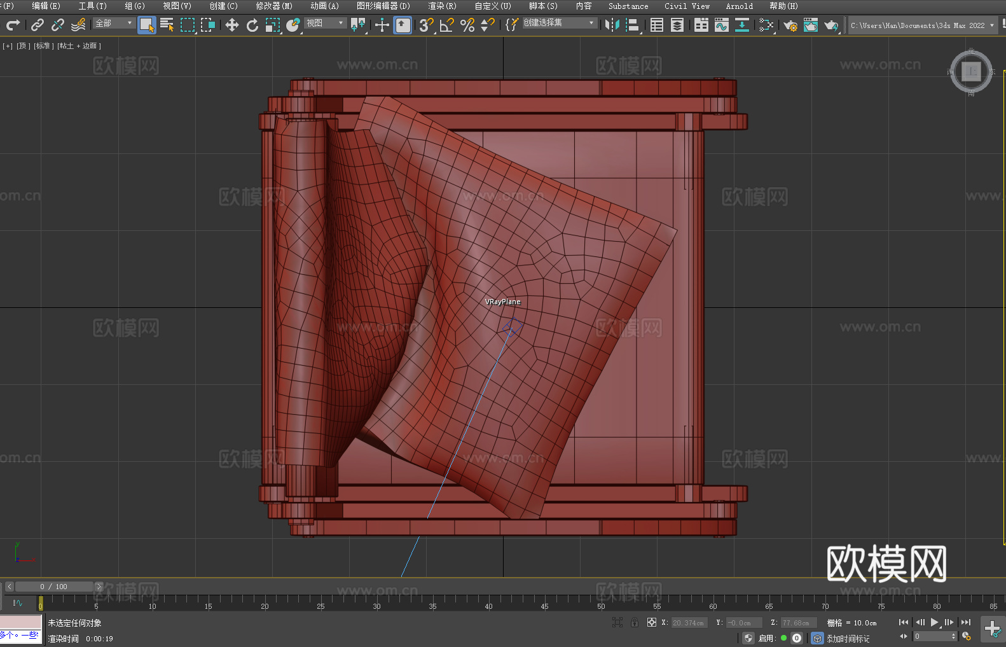
Task: Click the Mirror tool icon
Action: (612, 25)
